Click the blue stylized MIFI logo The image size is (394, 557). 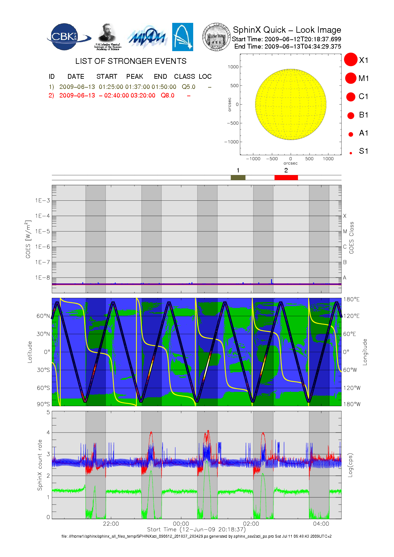click(147, 37)
